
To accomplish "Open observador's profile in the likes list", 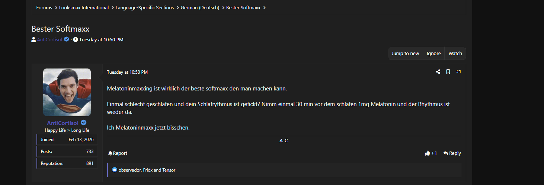I will click(129, 170).
